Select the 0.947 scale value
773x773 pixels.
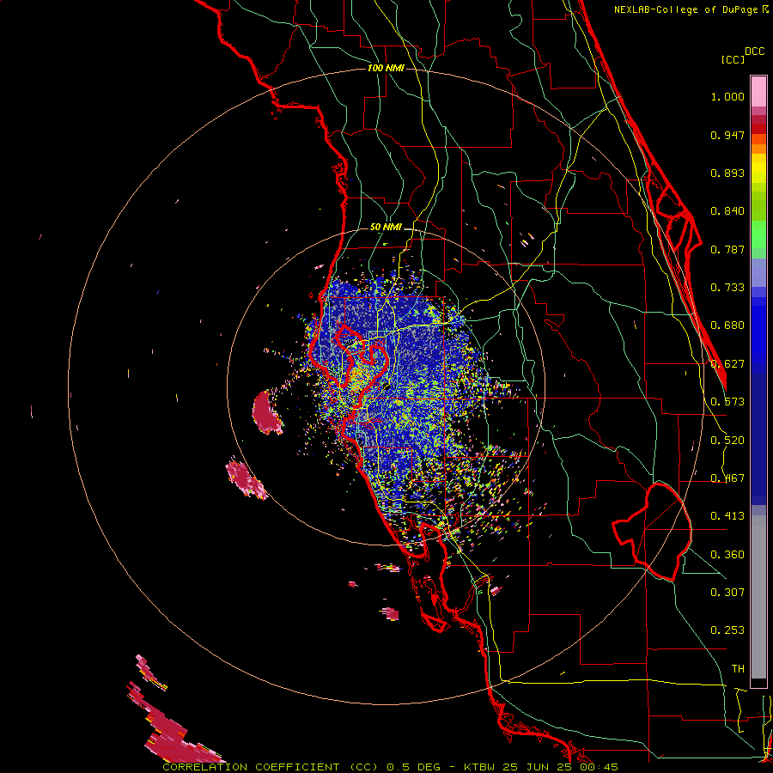pyautogui.click(x=727, y=135)
